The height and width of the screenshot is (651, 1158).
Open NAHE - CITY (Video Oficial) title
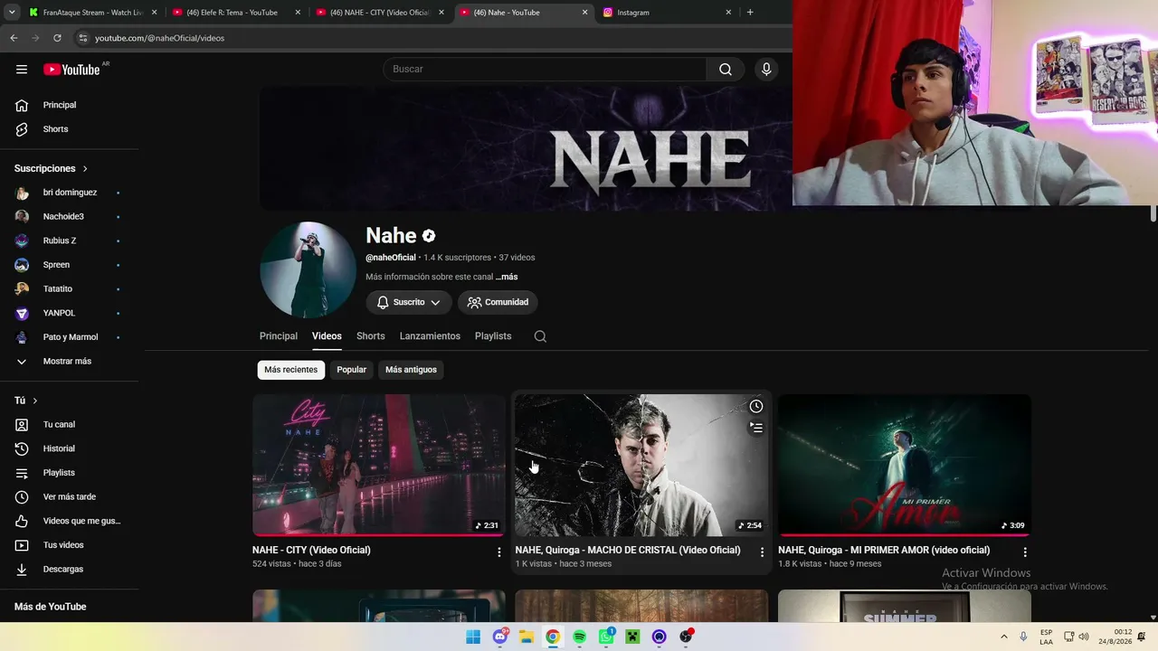pos(311,551)
